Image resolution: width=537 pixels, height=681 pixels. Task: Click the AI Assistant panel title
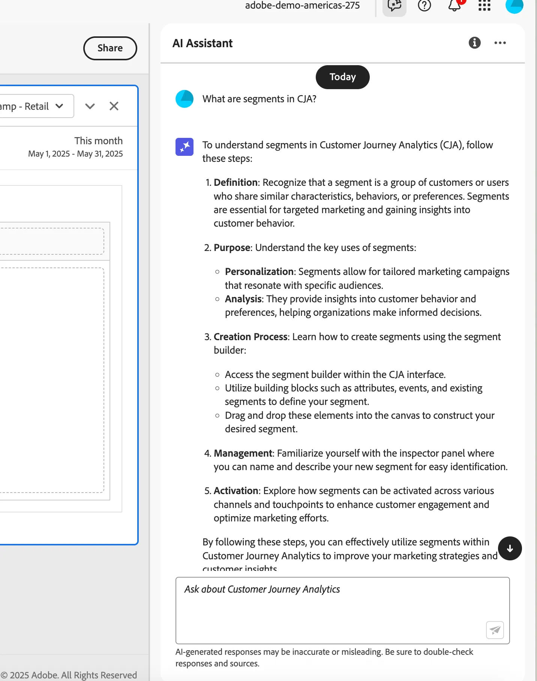tap(202, 43)
